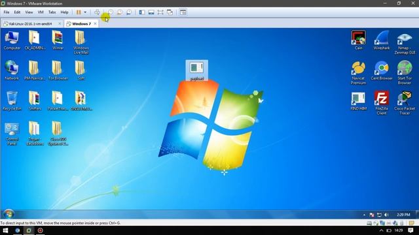Image resolution: width=419 pixels, height=235 pixels.
Task: Open the VMware message log icon
Action: pyautogui.click(x=412, y=223)
